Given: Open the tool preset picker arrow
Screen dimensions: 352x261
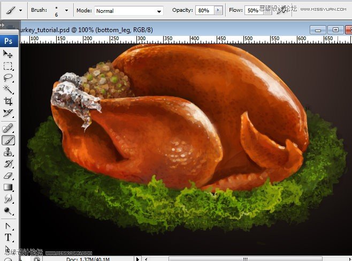Looking at the screenshot, I should (x=21, y=10).
